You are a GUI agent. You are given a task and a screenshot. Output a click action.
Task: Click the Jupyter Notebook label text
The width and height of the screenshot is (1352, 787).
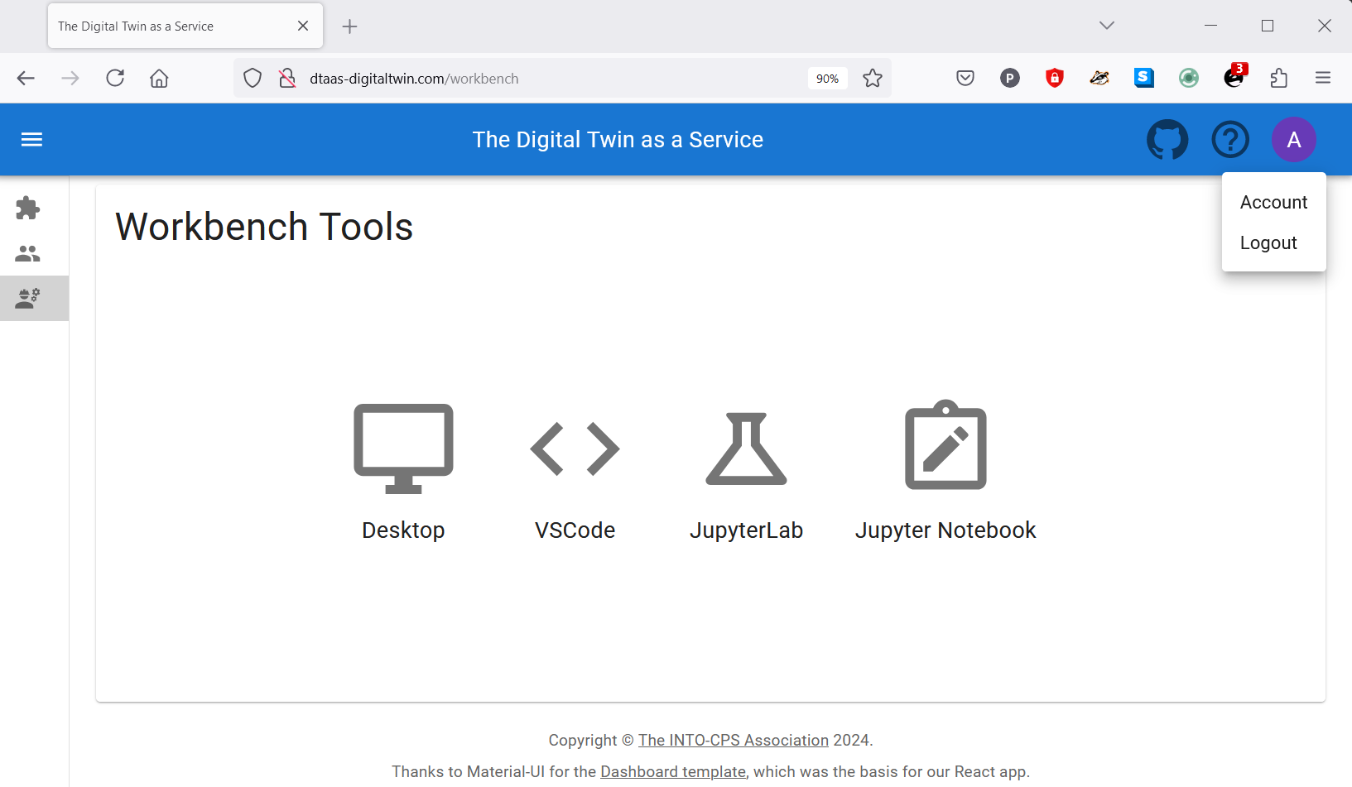(945, 530)
